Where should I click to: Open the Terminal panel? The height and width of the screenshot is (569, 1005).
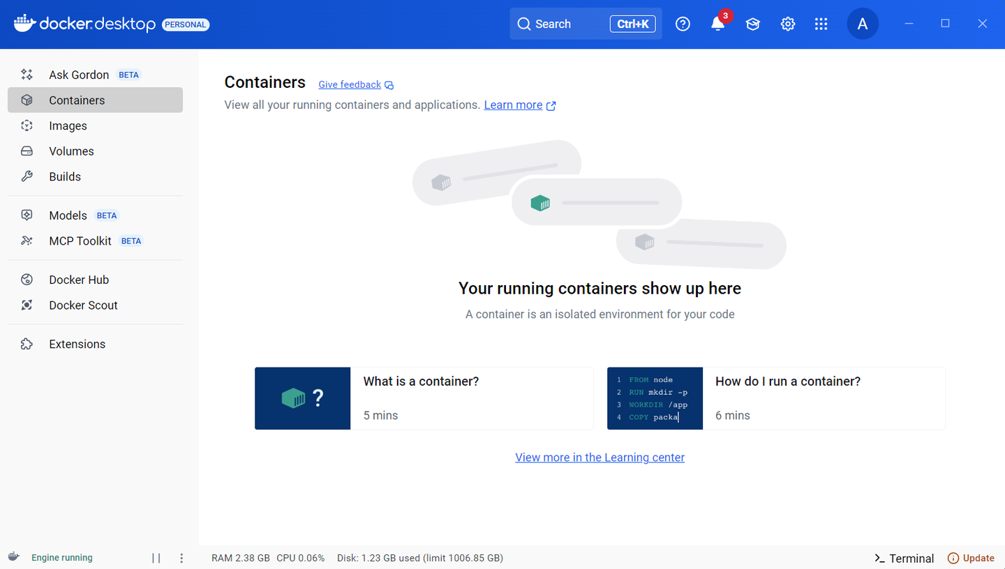pos(904,558)
